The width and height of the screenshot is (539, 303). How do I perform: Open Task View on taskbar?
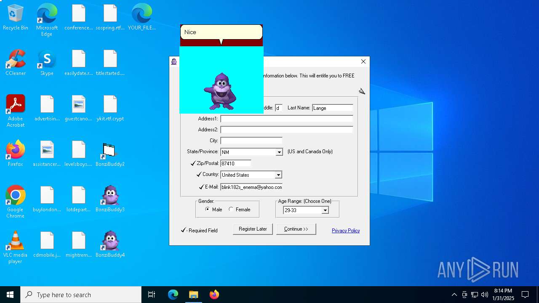pyautogui.click(x=152, y=295)
